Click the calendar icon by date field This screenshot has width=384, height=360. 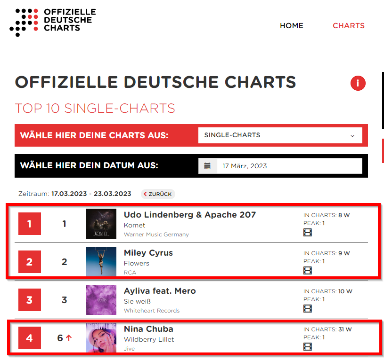207,166
